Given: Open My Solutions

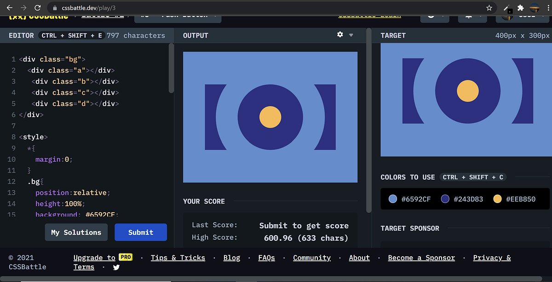Looking at the screenshot, I should click(x=76, y=232).
